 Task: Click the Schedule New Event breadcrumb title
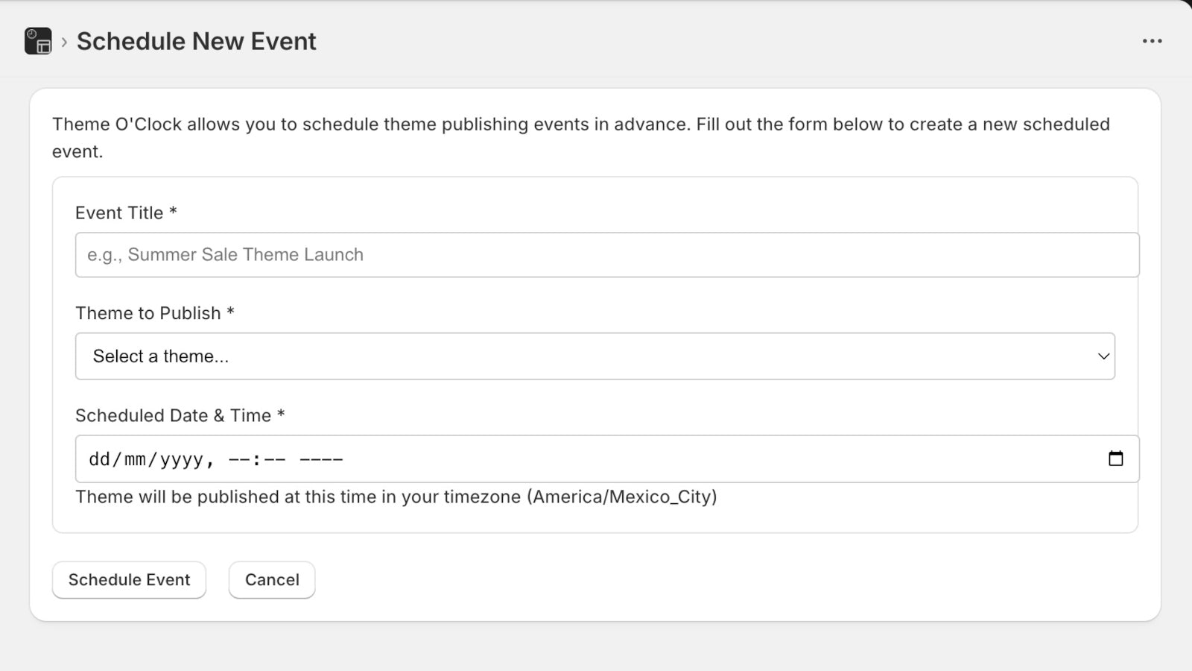(196, 41)
